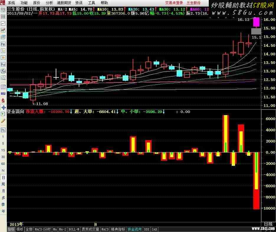Switch indicator to MA-2 tab
This screenshot has height=232, width=276.
(x=63, y=229)
